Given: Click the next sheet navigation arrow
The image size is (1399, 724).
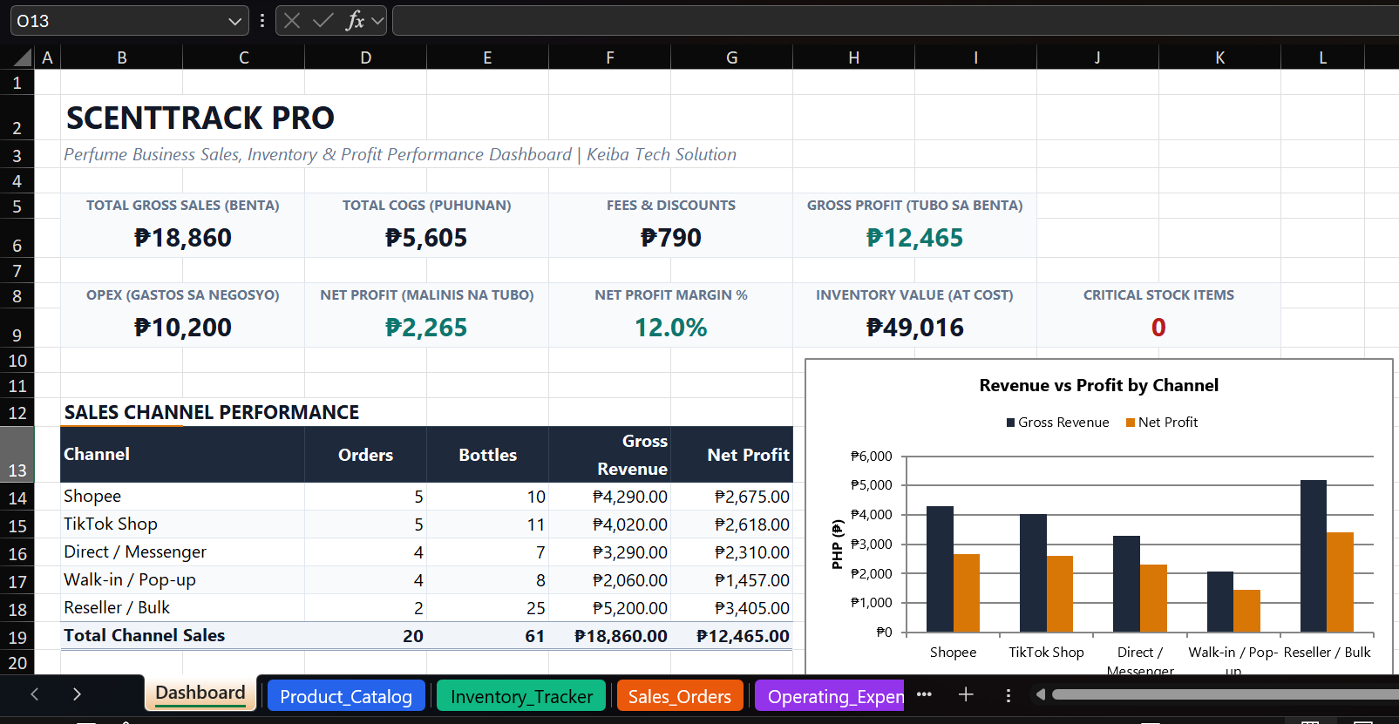Looking at the screenshot, I should click(77, 694).
